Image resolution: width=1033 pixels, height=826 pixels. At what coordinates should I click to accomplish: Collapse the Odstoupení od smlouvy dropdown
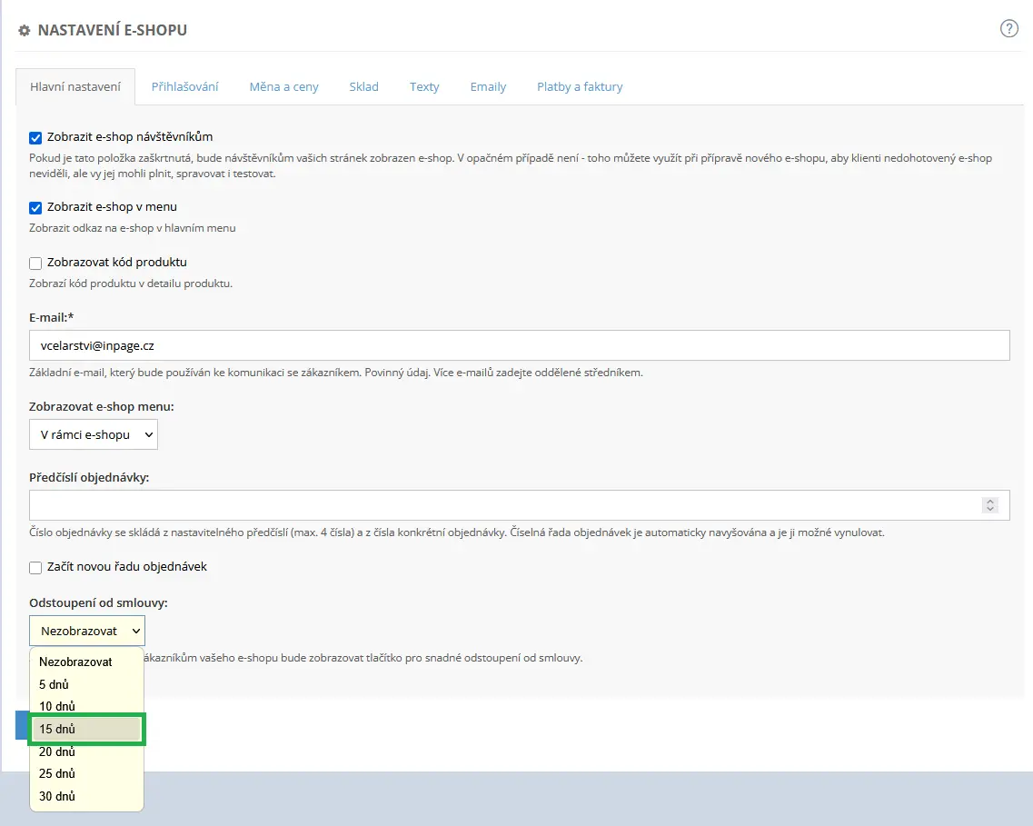tap(87, 631)
